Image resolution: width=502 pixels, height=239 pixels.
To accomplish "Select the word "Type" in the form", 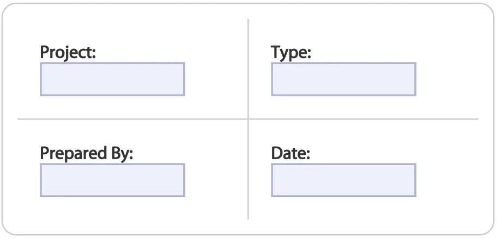I will click(289, 53).
